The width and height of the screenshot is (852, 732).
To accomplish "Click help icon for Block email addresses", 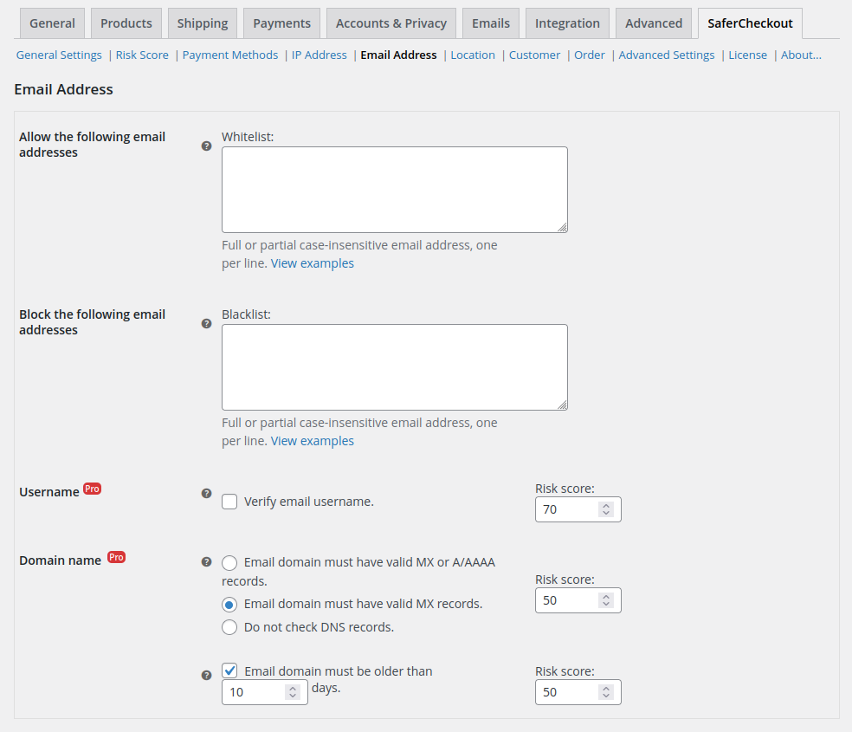I will coord(206,323).
